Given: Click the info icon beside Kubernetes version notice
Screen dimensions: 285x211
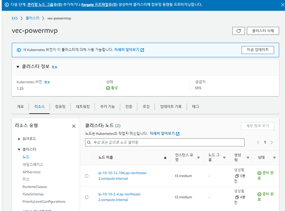Looking at the screenshot, I should pos(19,50).
